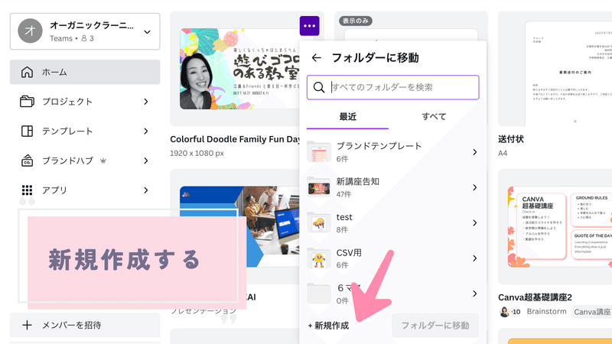Click the Brainstorm label
Image resolution: width=612 pixels, height=344 pixels.
tap(546, 312)
